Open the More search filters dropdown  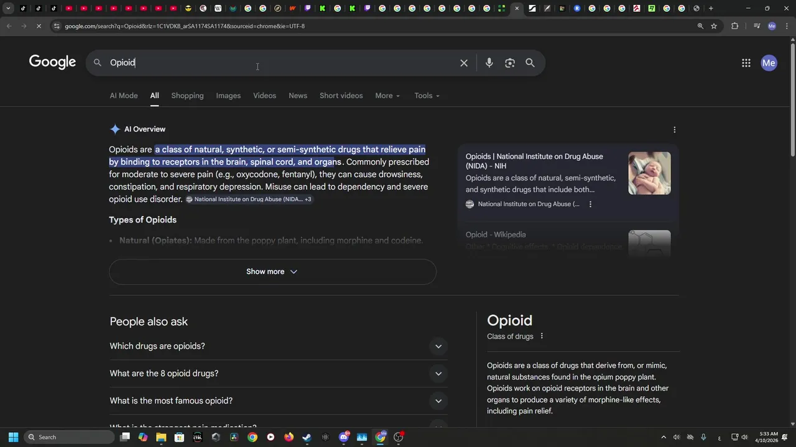pos(387,96)
